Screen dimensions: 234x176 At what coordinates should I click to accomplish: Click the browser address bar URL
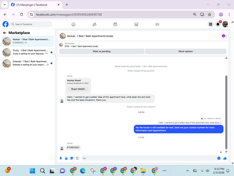[x=69, y=15]
